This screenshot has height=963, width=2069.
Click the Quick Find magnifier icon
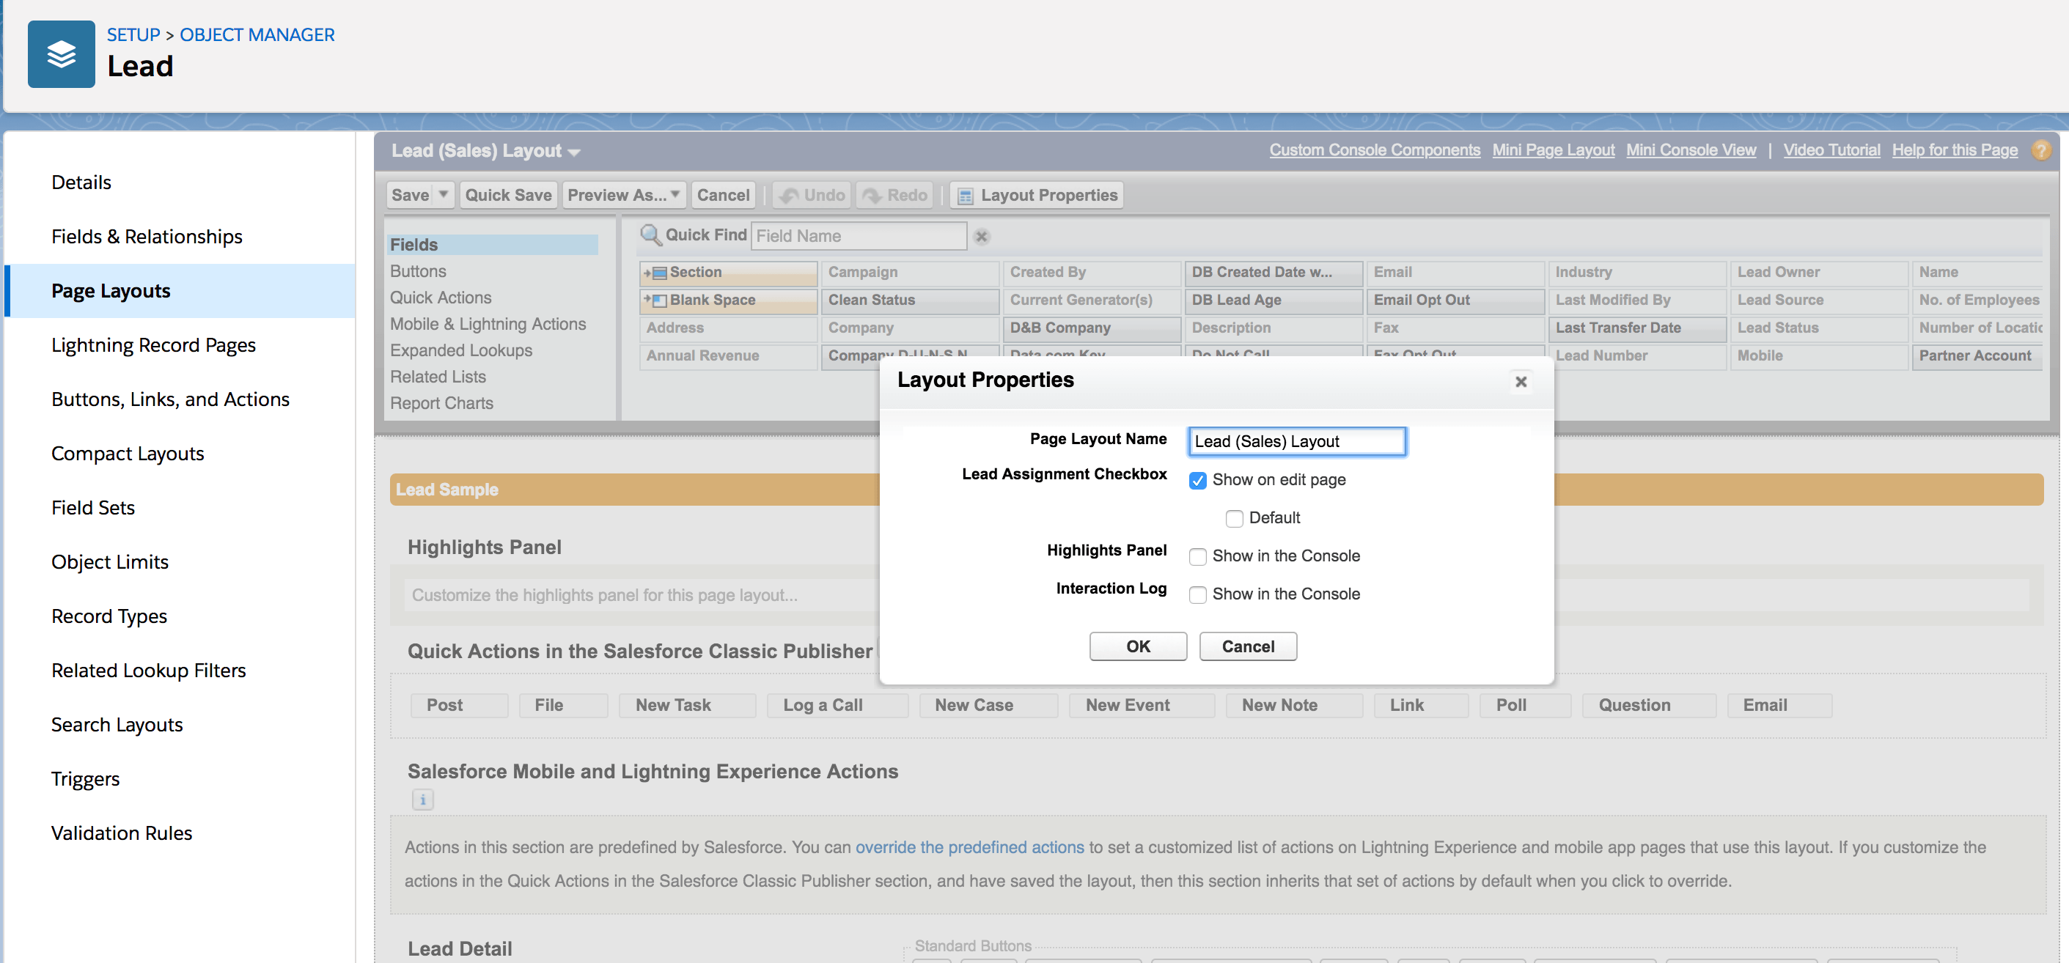650,235
